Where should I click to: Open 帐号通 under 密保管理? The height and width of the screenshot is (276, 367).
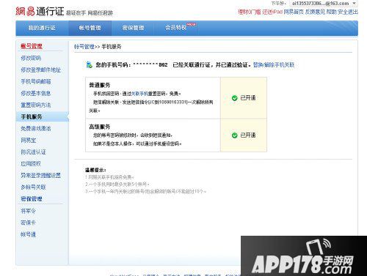[29, 234]
